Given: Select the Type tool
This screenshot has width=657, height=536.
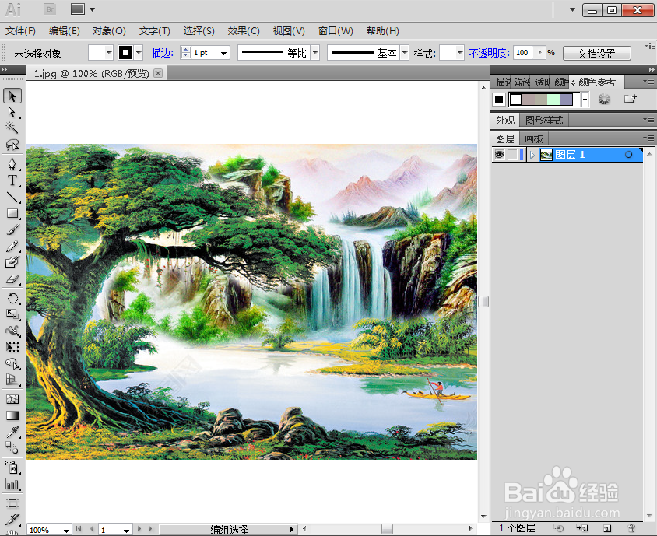Looking at the screenshot, I should click(12, 180).
